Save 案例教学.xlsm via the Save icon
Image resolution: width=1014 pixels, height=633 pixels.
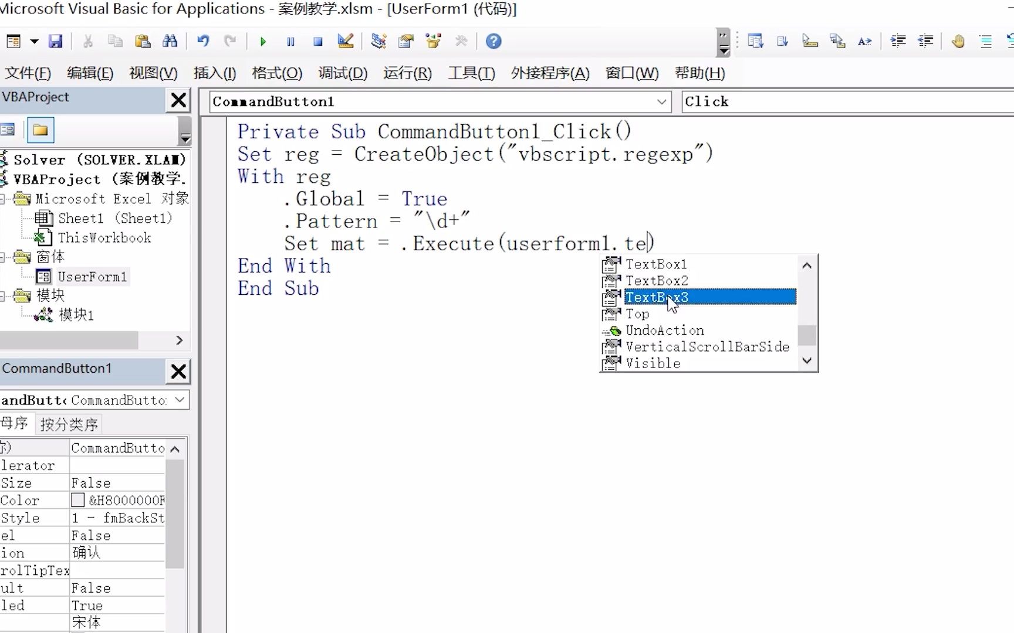tap(55, 41)
